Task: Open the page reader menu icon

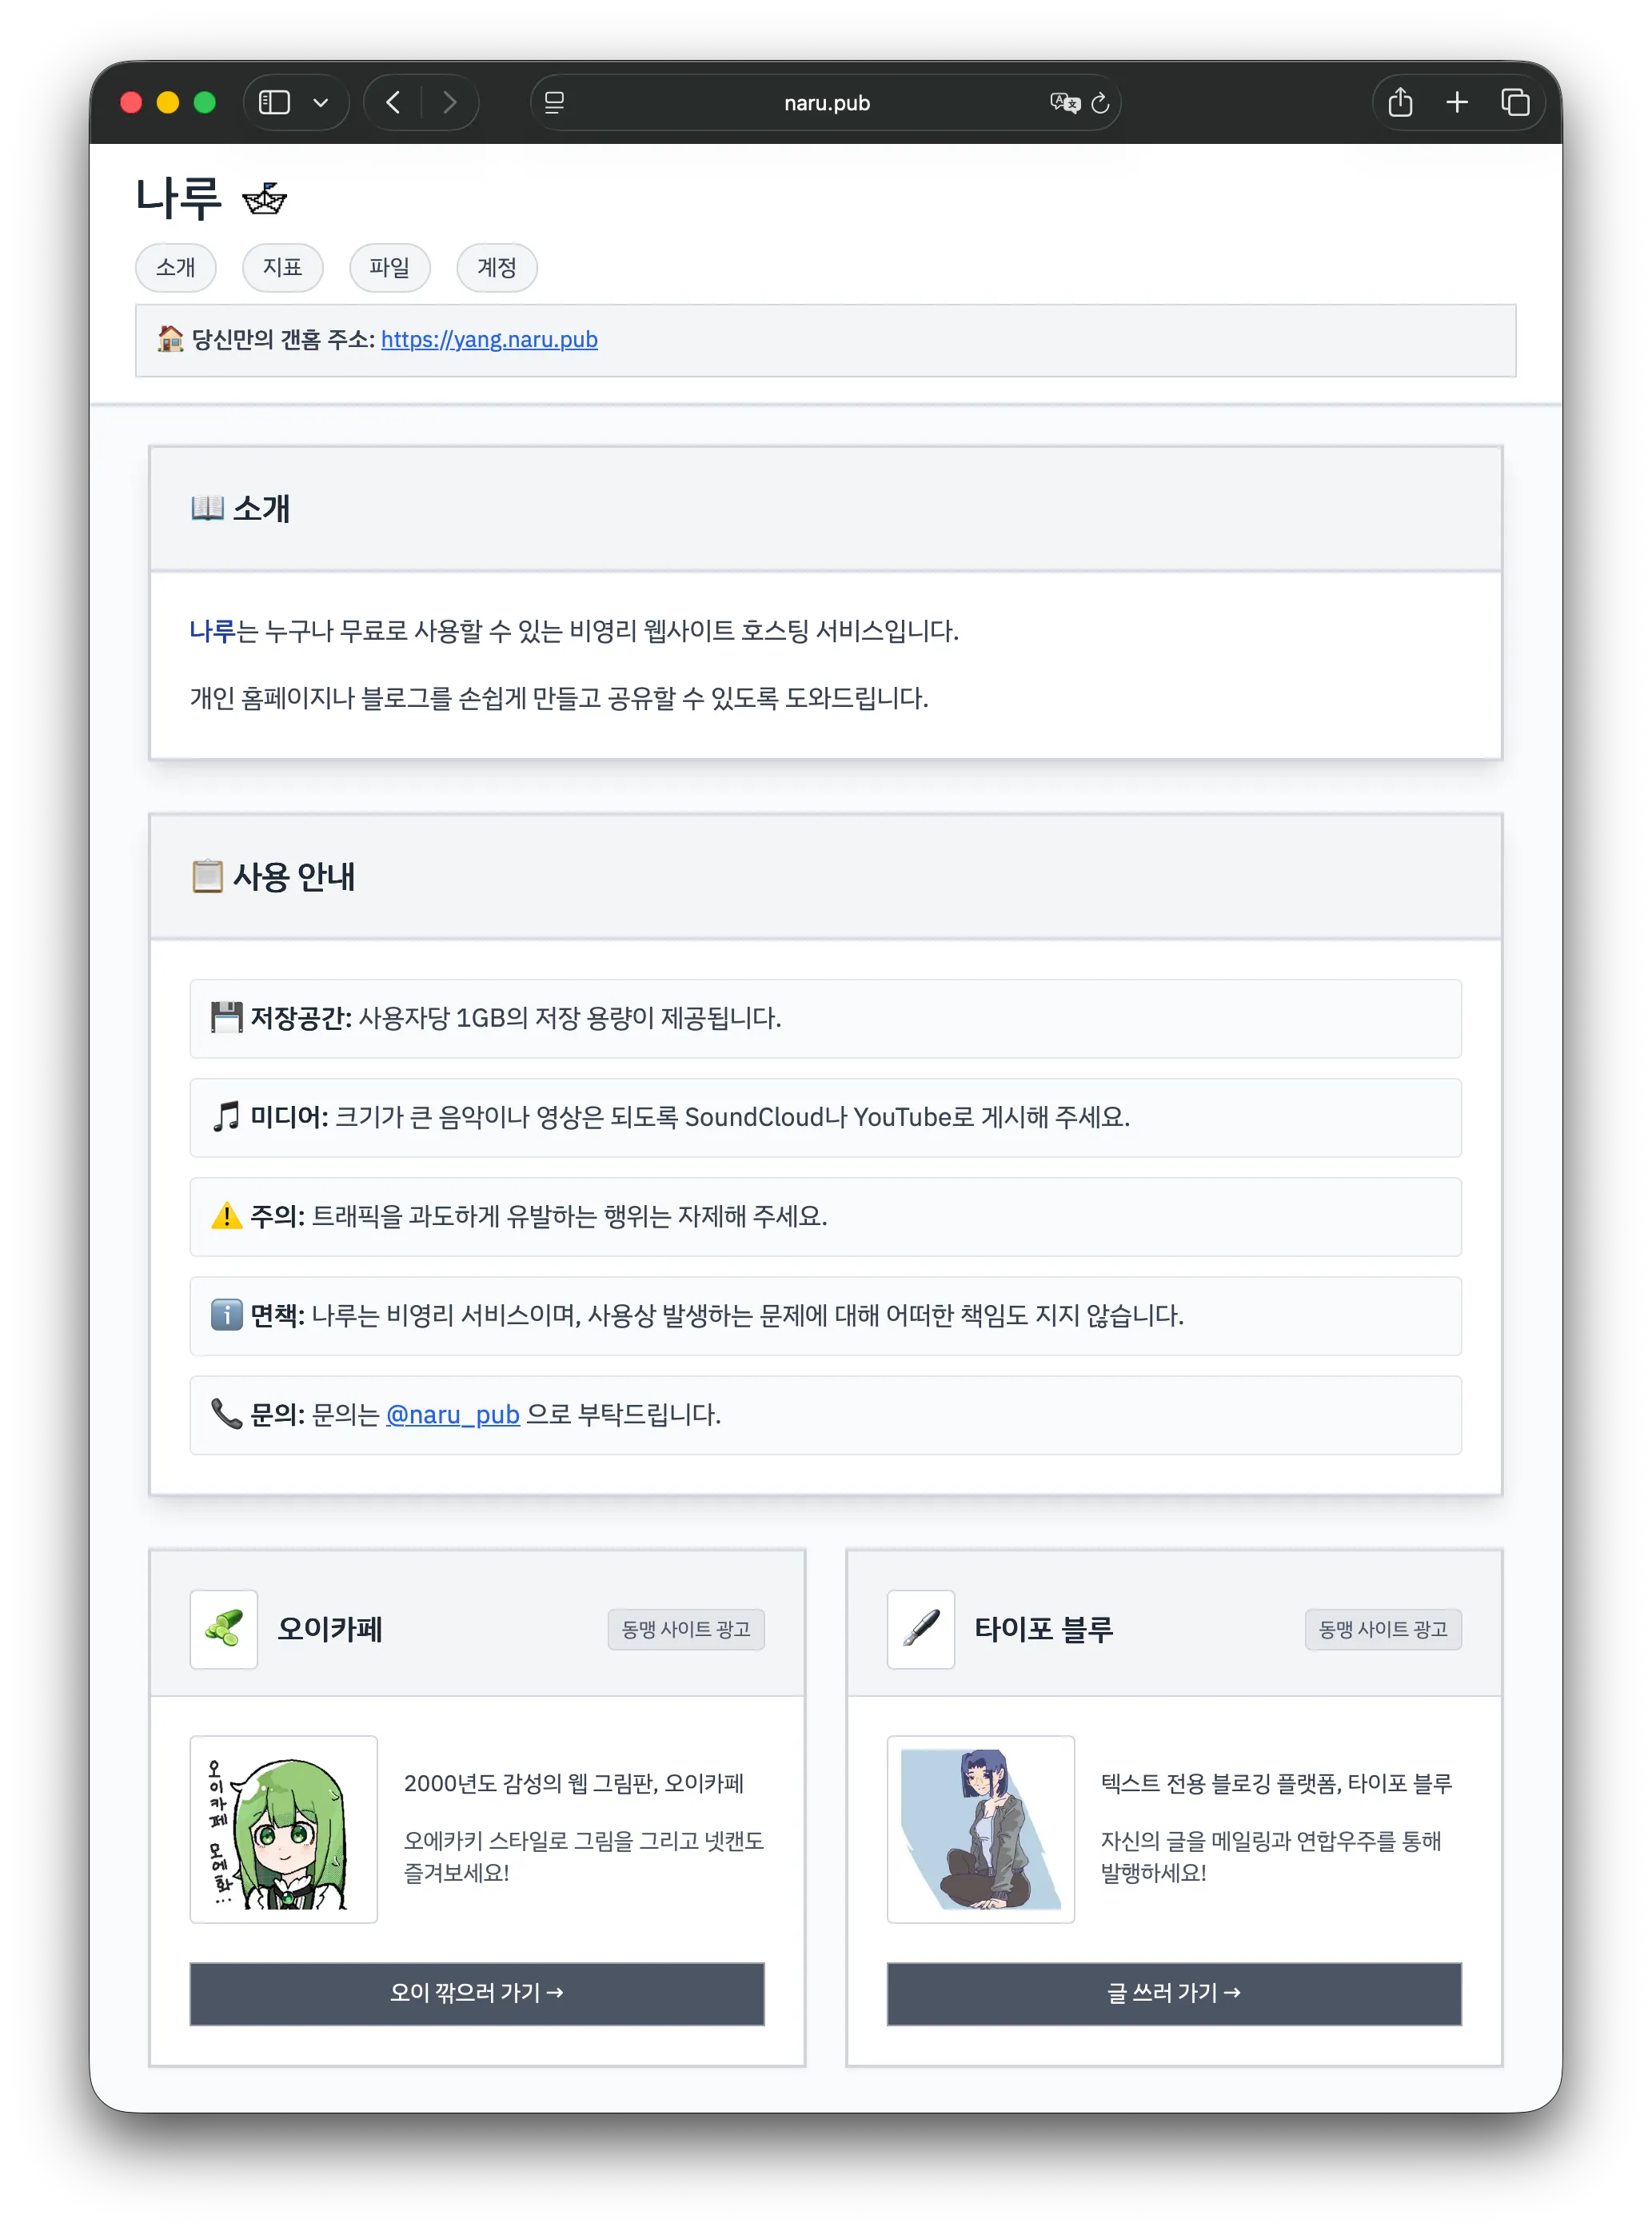Action: click(554, 103)
